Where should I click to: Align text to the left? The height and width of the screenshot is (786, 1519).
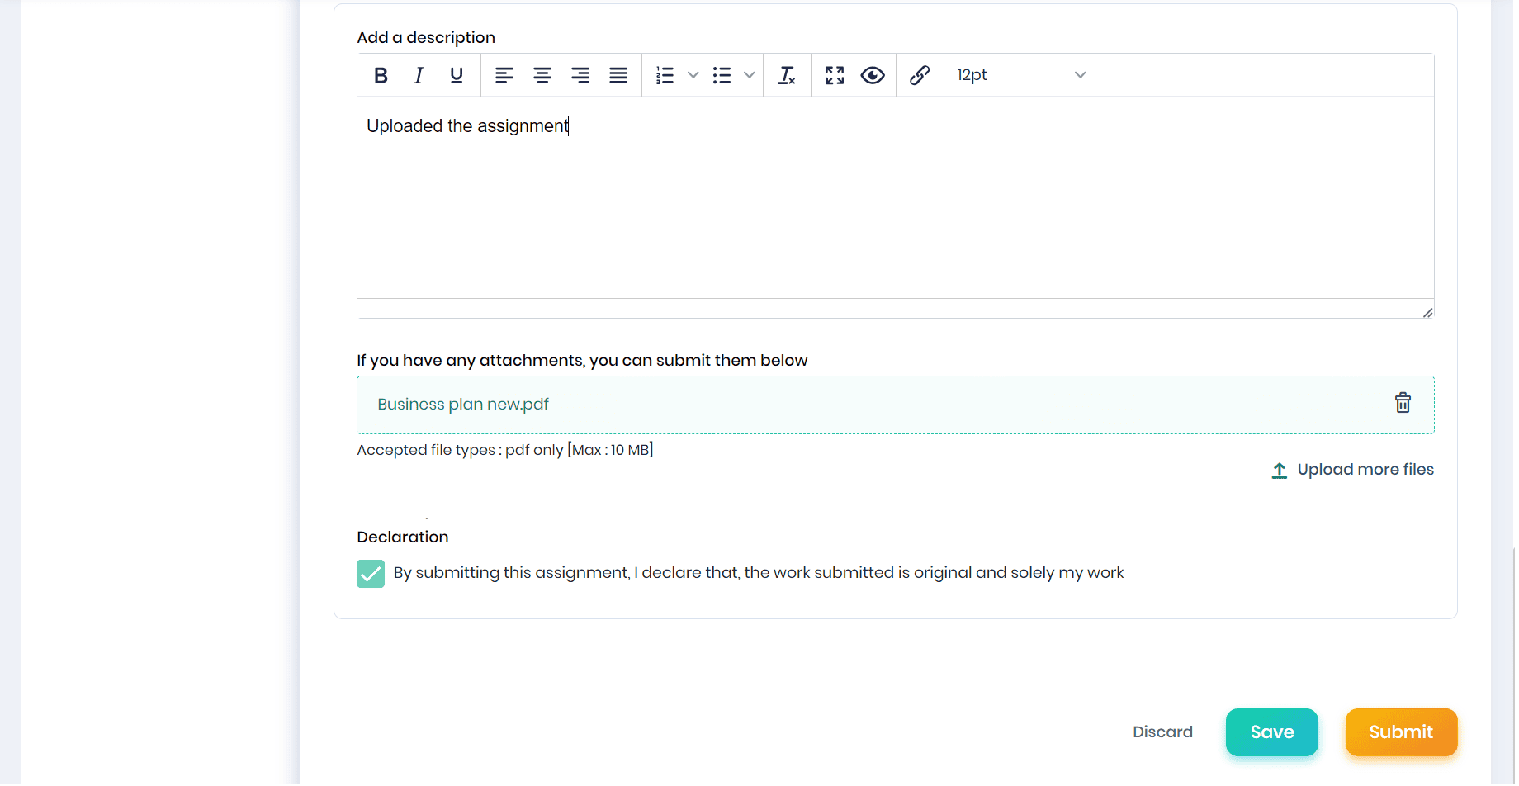(x=504, y=75)
